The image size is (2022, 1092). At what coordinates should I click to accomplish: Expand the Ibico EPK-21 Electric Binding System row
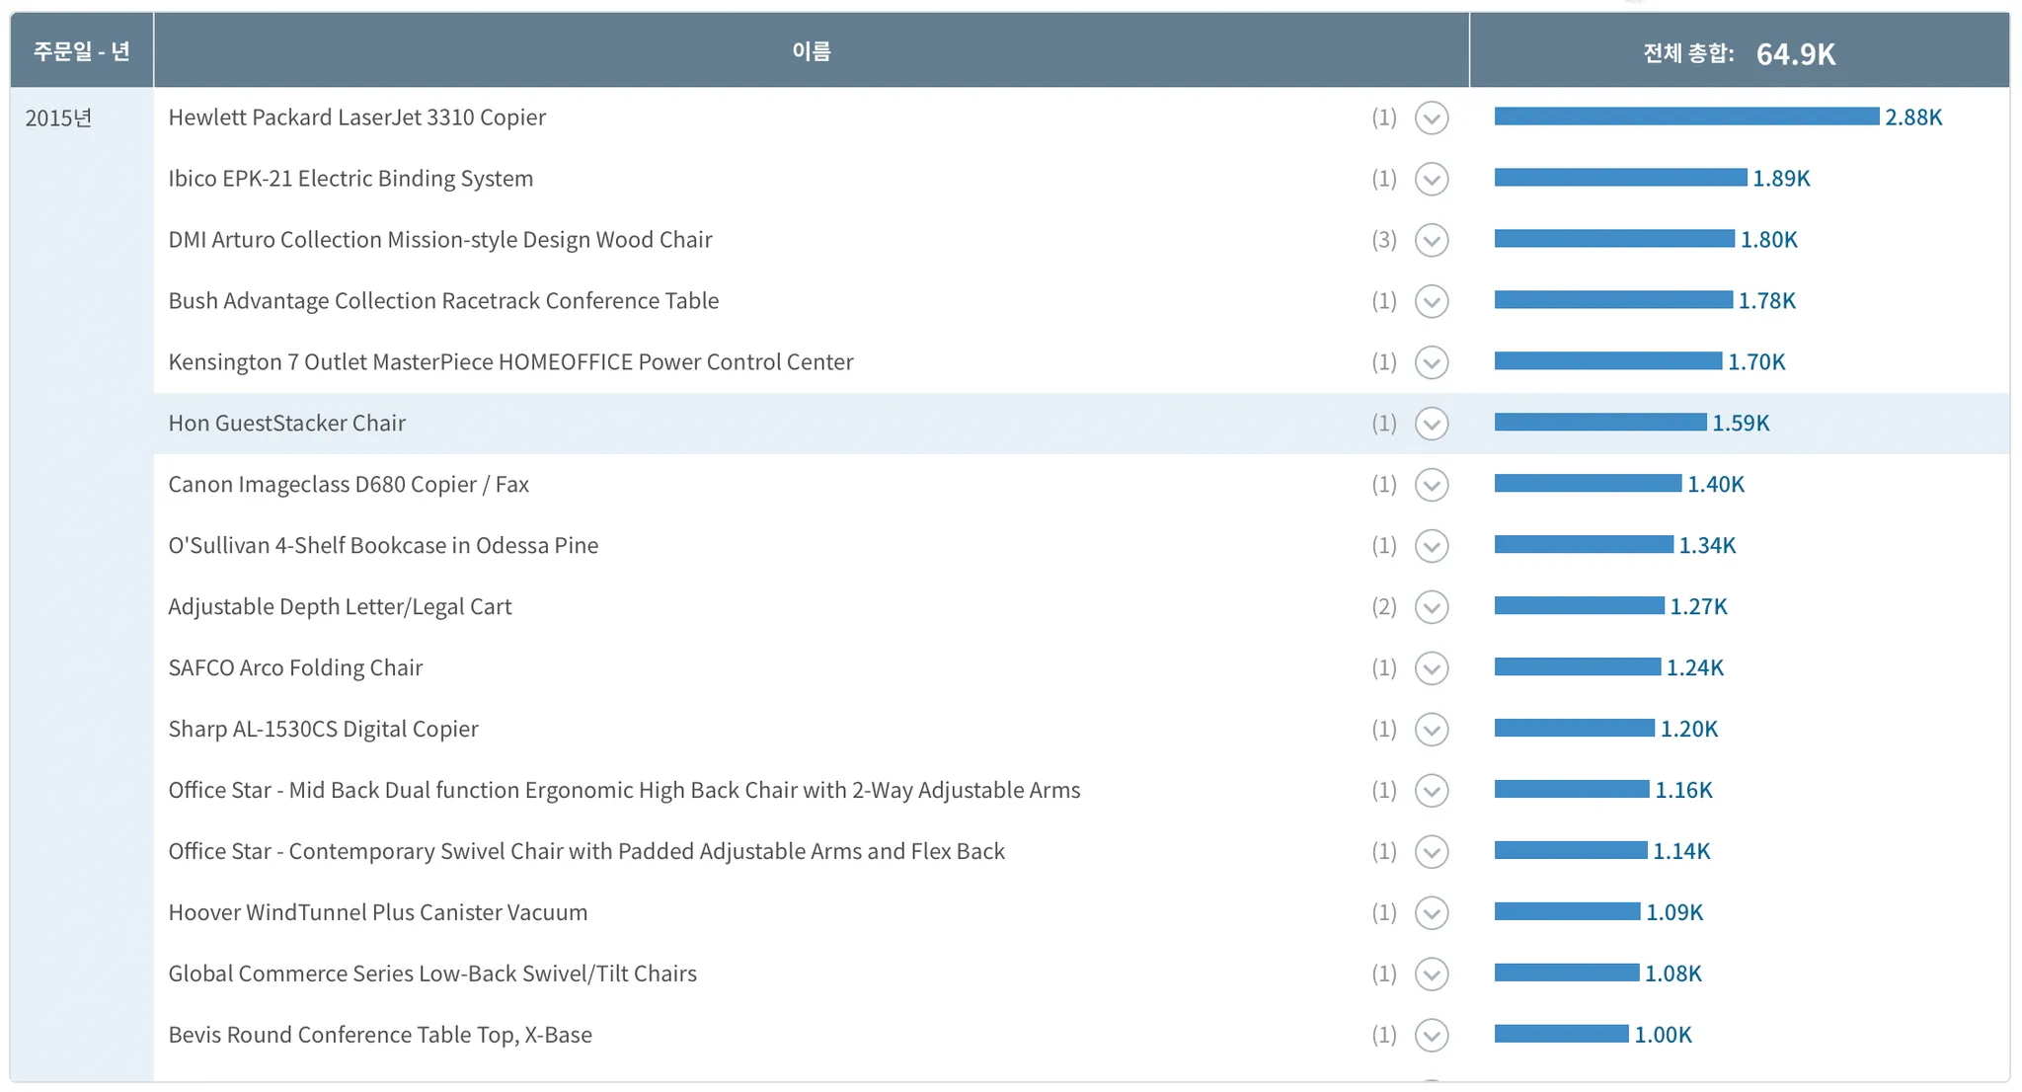1431,179
